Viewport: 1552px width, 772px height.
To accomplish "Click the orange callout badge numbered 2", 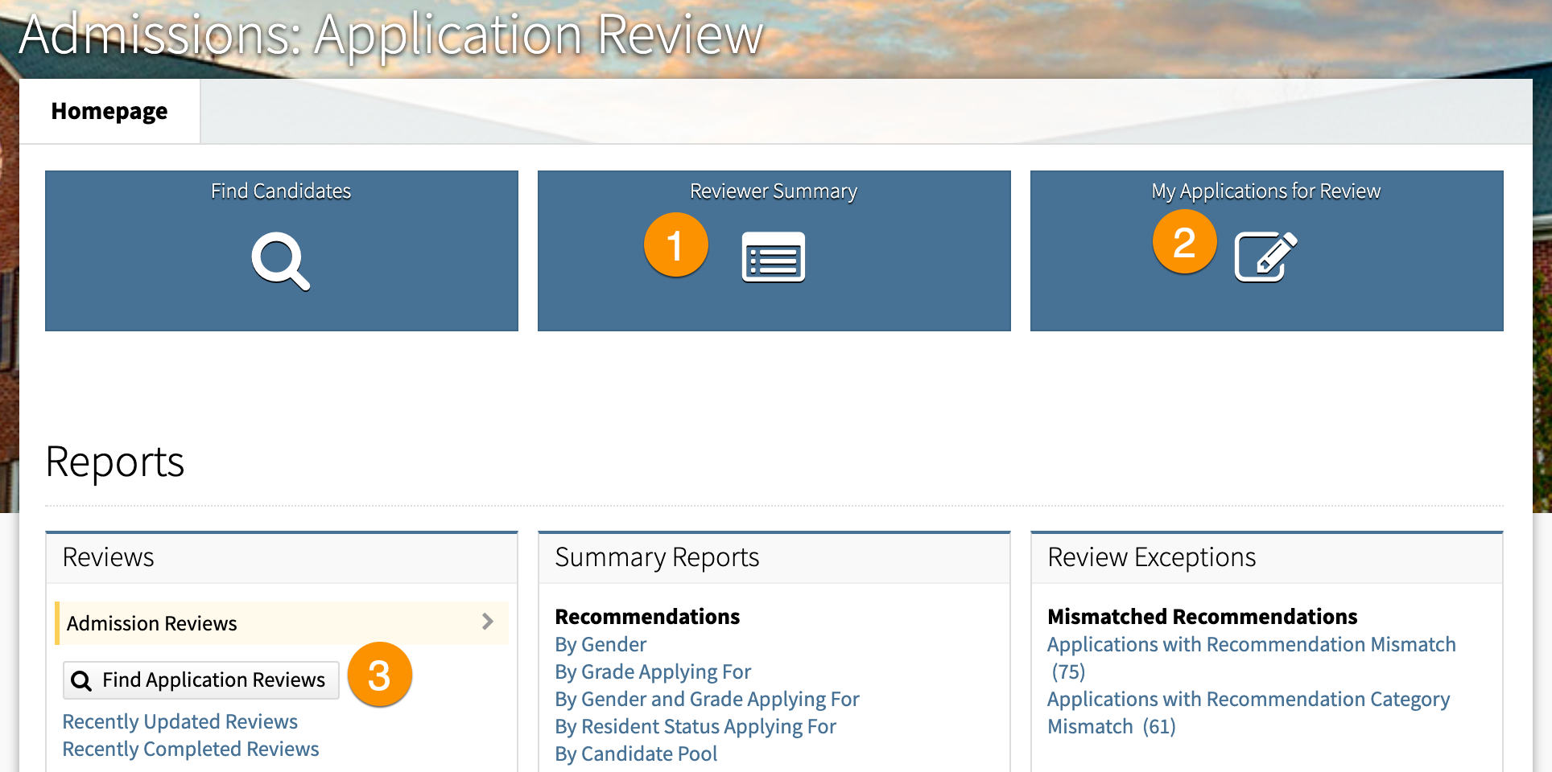I will tap(1184, 241).
